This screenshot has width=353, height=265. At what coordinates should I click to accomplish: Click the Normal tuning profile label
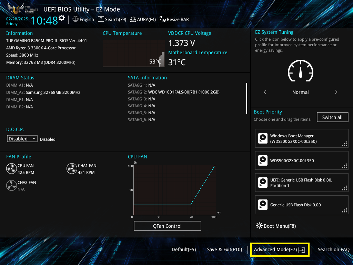300,92
